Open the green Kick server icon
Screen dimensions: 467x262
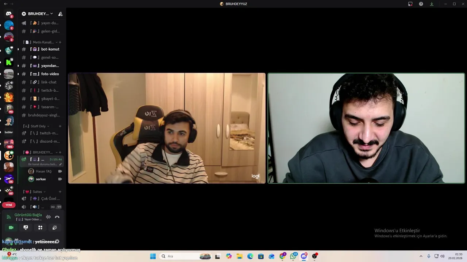(9, 62)
